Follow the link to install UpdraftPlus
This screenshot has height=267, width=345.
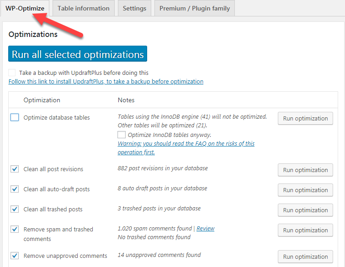(106, 82)
